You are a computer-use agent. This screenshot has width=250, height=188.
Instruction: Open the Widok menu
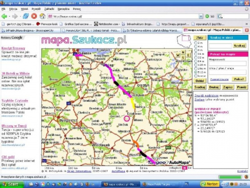coord(24,9)
